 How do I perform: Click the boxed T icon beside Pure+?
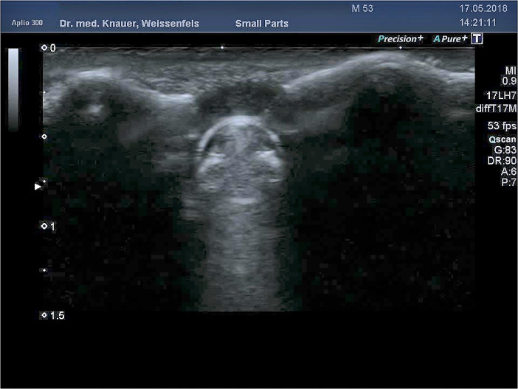477,38
